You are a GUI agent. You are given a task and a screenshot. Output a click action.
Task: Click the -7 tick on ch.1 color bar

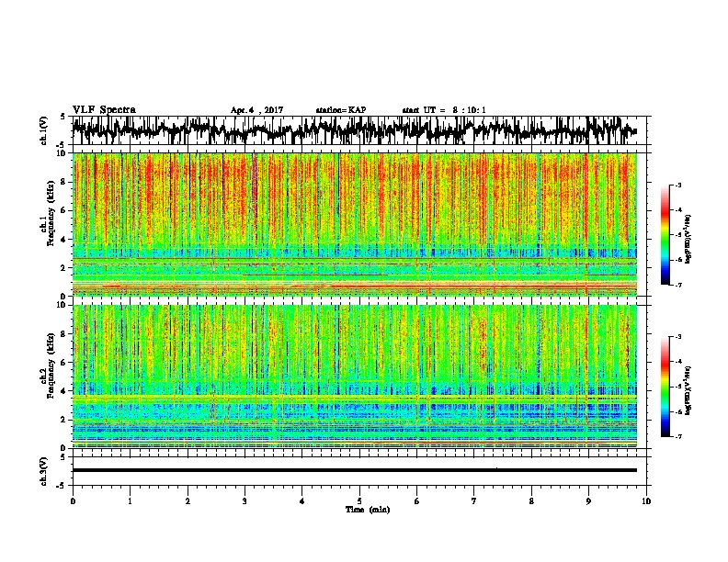[678, 285]
